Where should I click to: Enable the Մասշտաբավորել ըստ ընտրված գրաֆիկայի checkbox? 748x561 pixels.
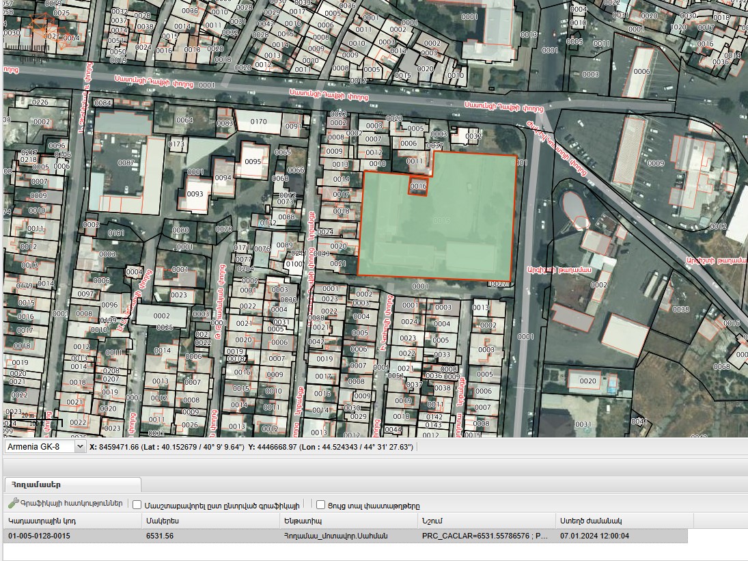[137, 505]
